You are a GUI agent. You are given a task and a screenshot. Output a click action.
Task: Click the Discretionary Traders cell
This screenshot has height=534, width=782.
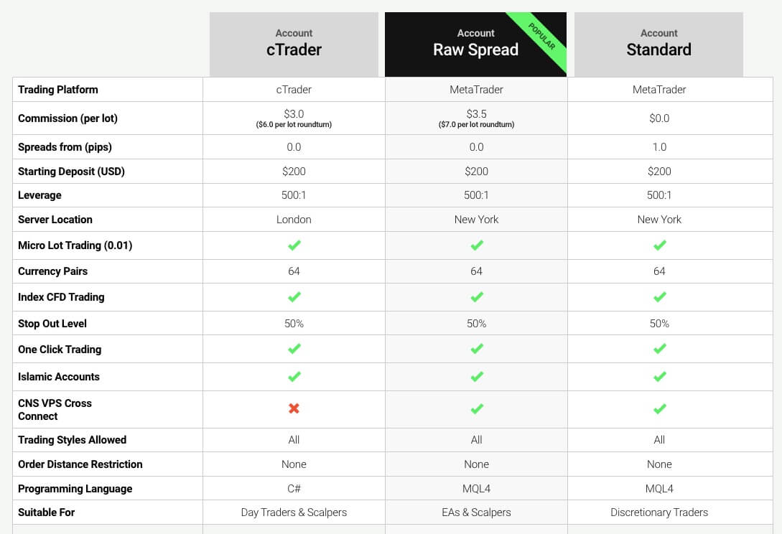pyautogui.click(x=658, y=512)
